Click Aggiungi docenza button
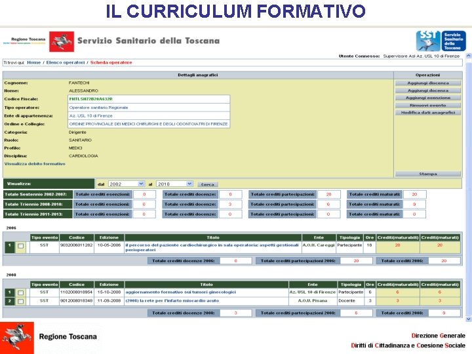The width and height of the screenshot is (472, 354). click(x=427, y=90)
